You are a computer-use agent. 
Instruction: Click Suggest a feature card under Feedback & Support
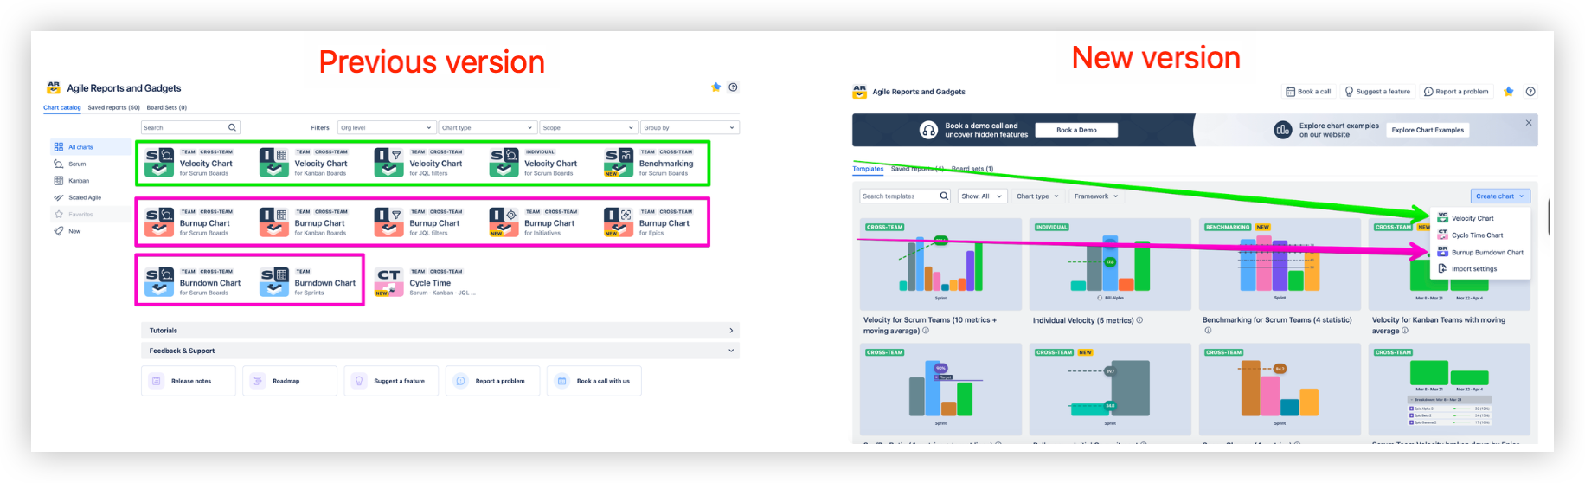click(x=391, y=381)
